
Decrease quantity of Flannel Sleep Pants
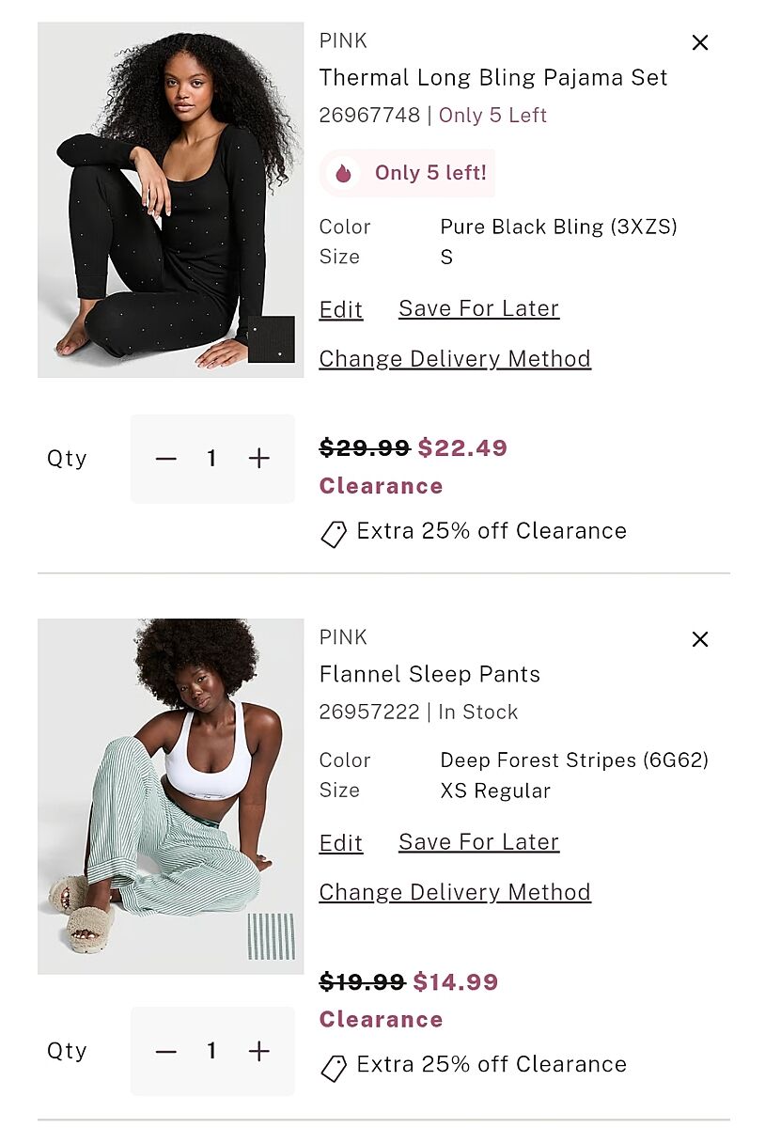coord(166,1051)
